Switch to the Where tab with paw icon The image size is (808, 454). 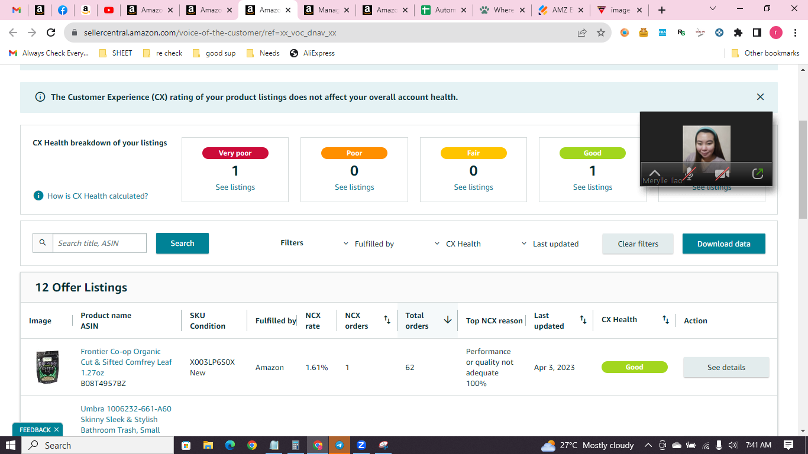(503, 10)
